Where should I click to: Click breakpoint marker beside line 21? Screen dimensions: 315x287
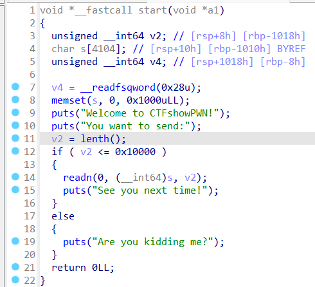pos(15,267)
